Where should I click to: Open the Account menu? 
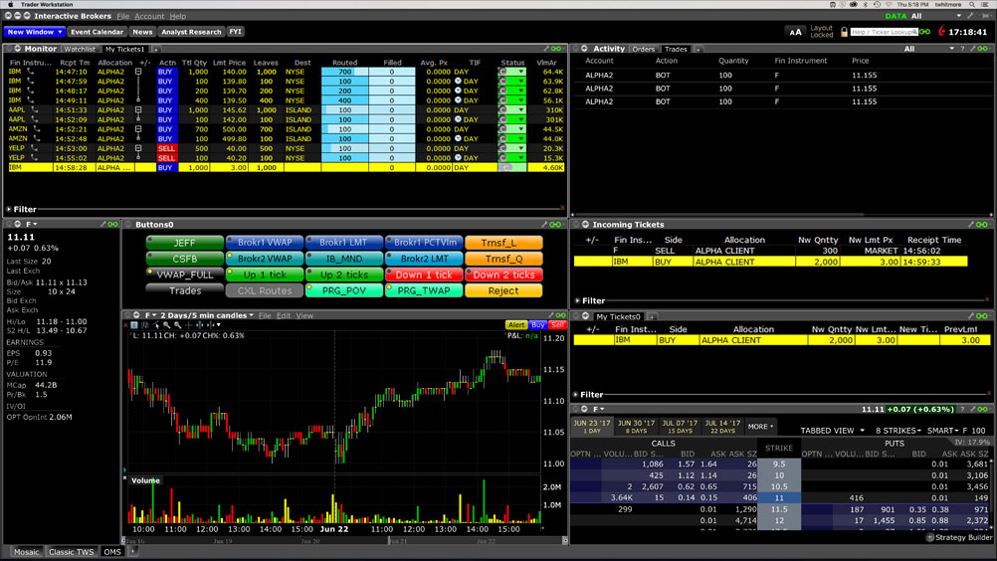(x=149, y=17)
